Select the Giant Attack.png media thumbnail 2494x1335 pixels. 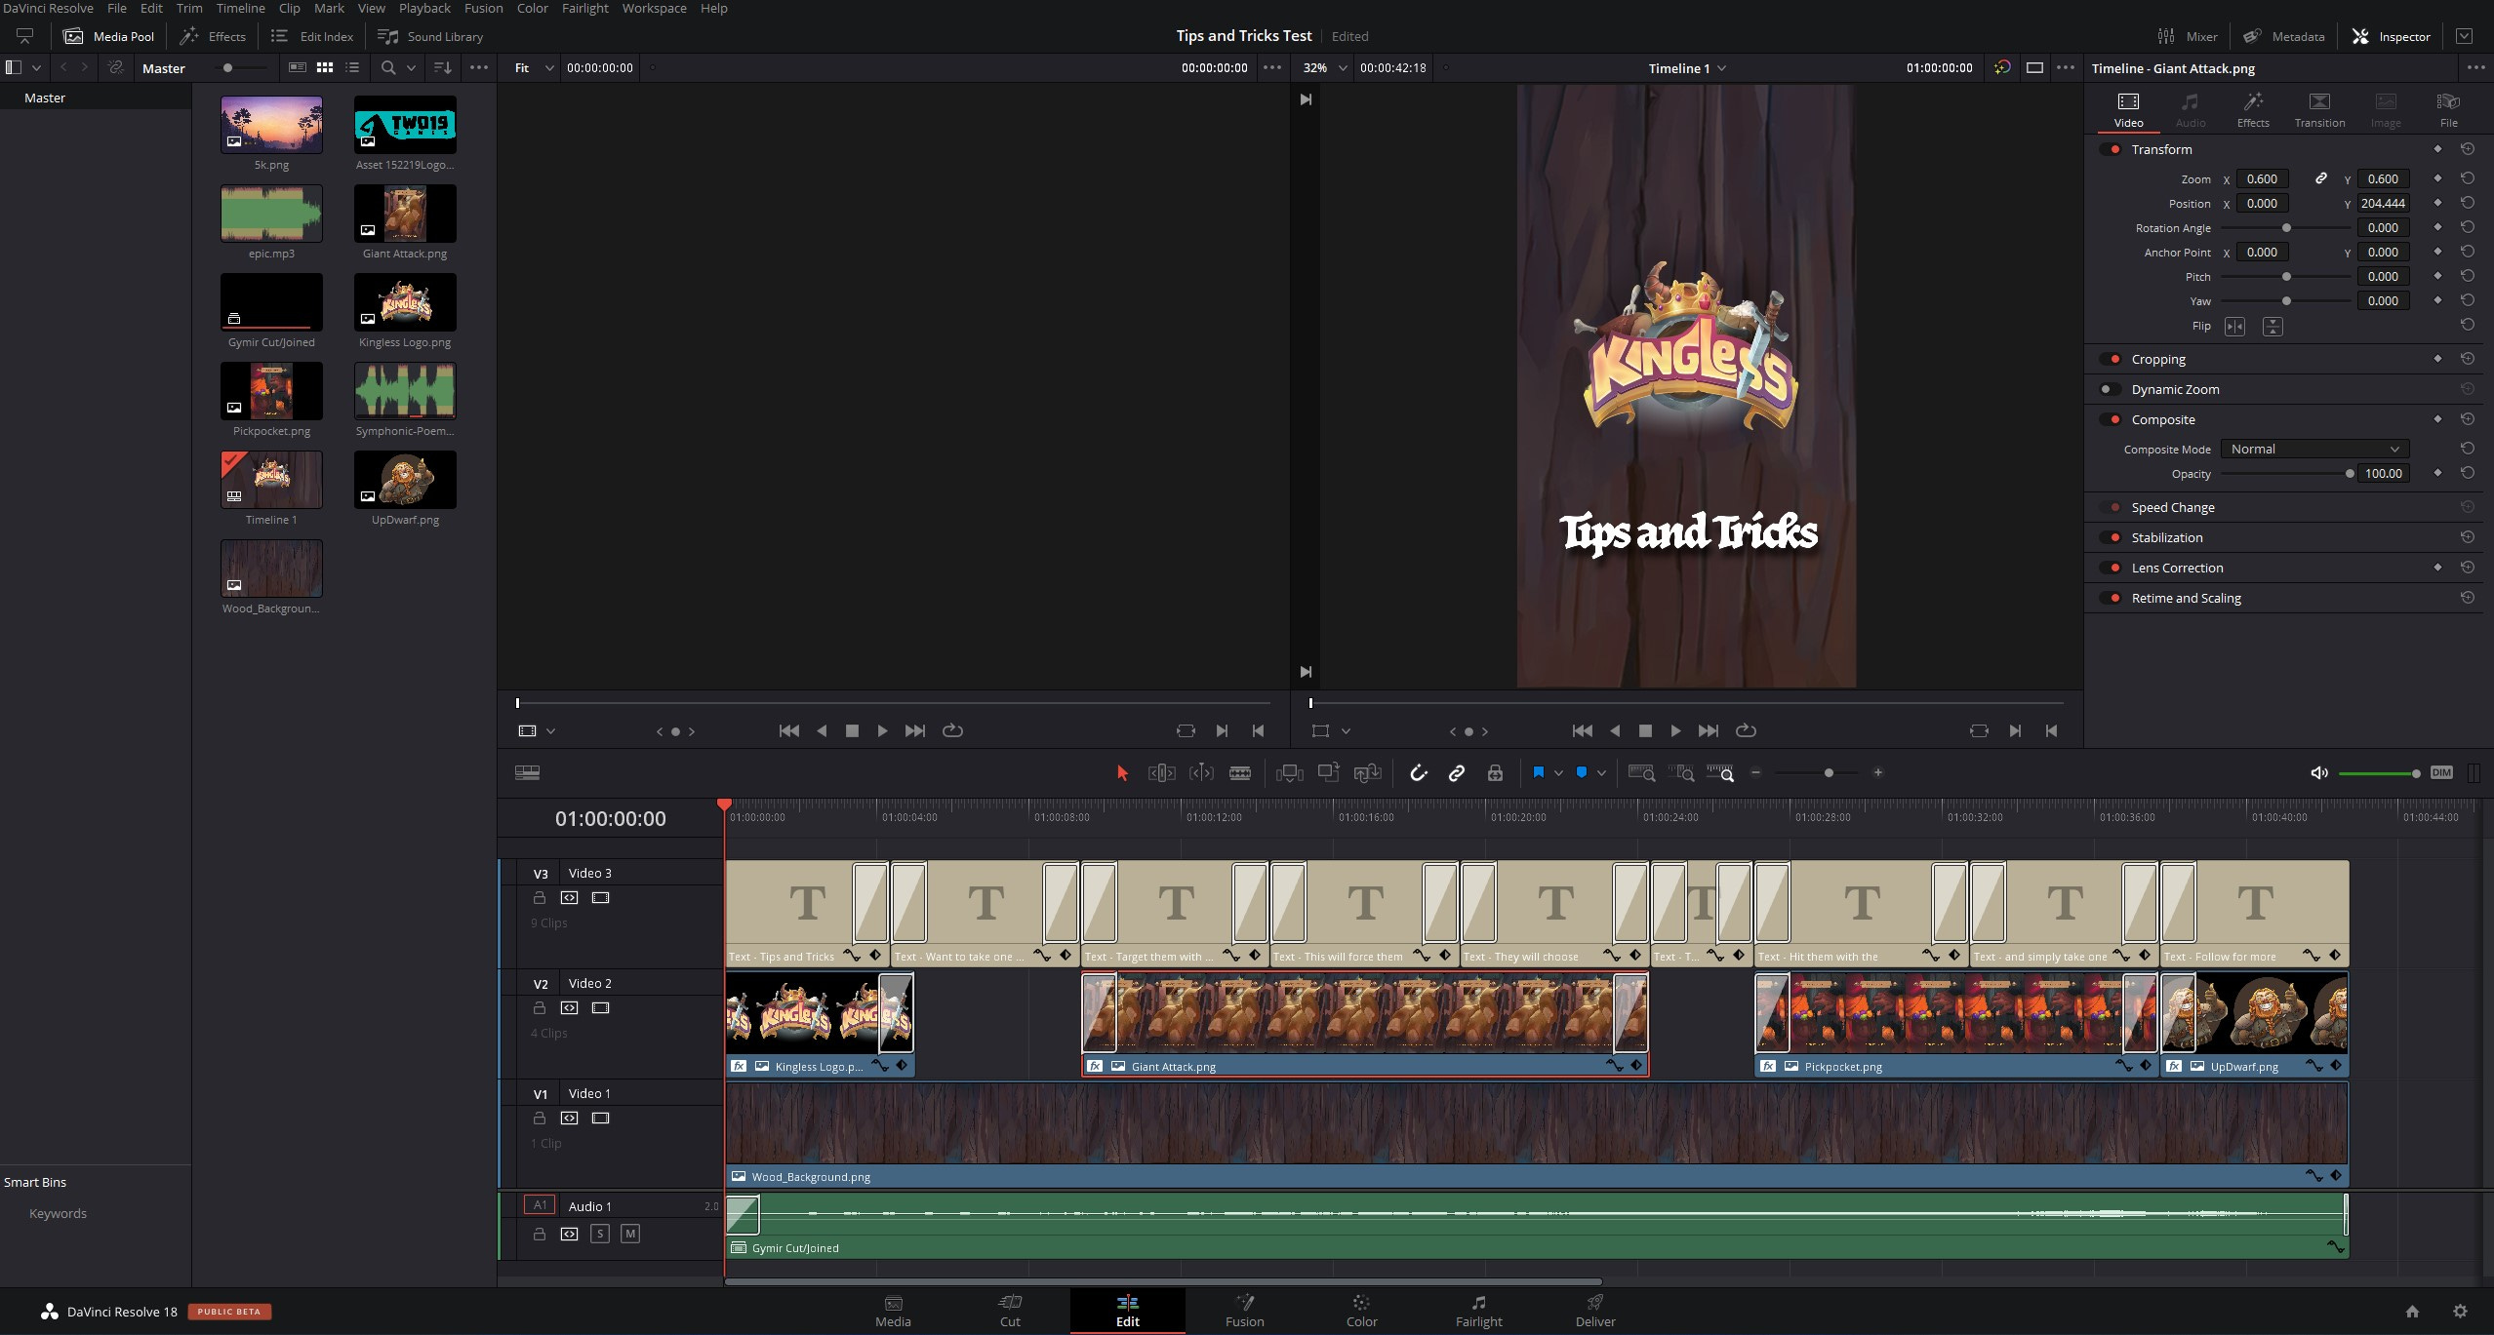coord(405,214)
